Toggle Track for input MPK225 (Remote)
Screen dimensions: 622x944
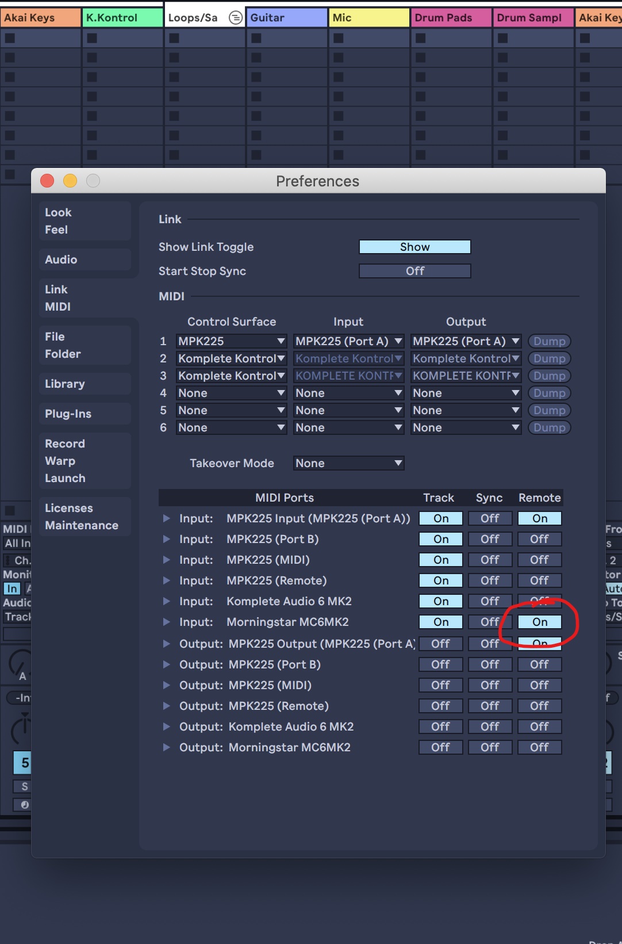tap(441, 580)
